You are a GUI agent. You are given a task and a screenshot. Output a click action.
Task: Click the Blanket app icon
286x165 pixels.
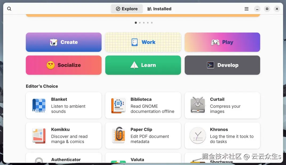click(x=39, y=105)
